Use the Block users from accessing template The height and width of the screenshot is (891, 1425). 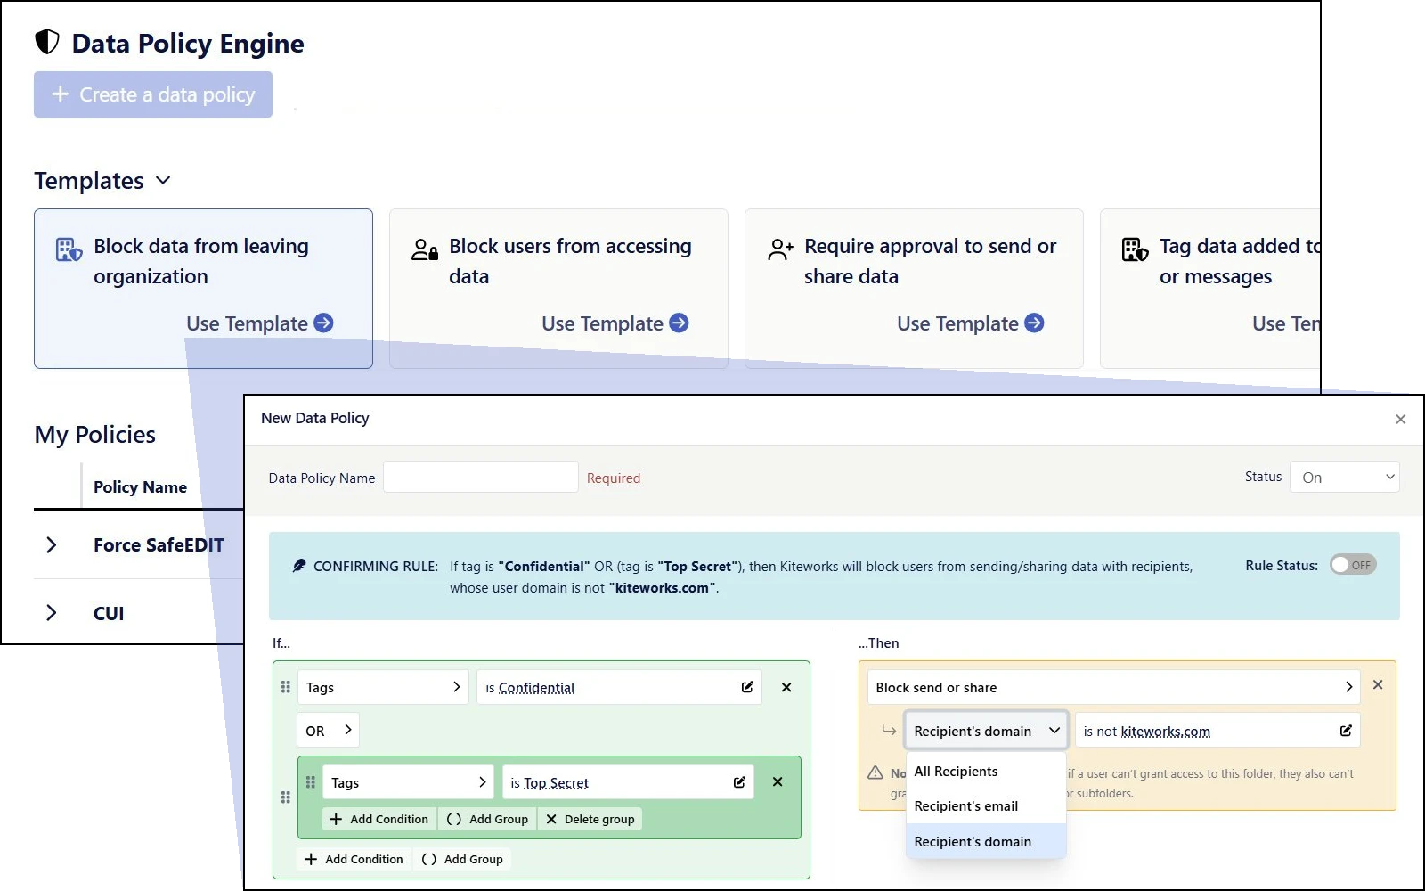pos(615,323)
